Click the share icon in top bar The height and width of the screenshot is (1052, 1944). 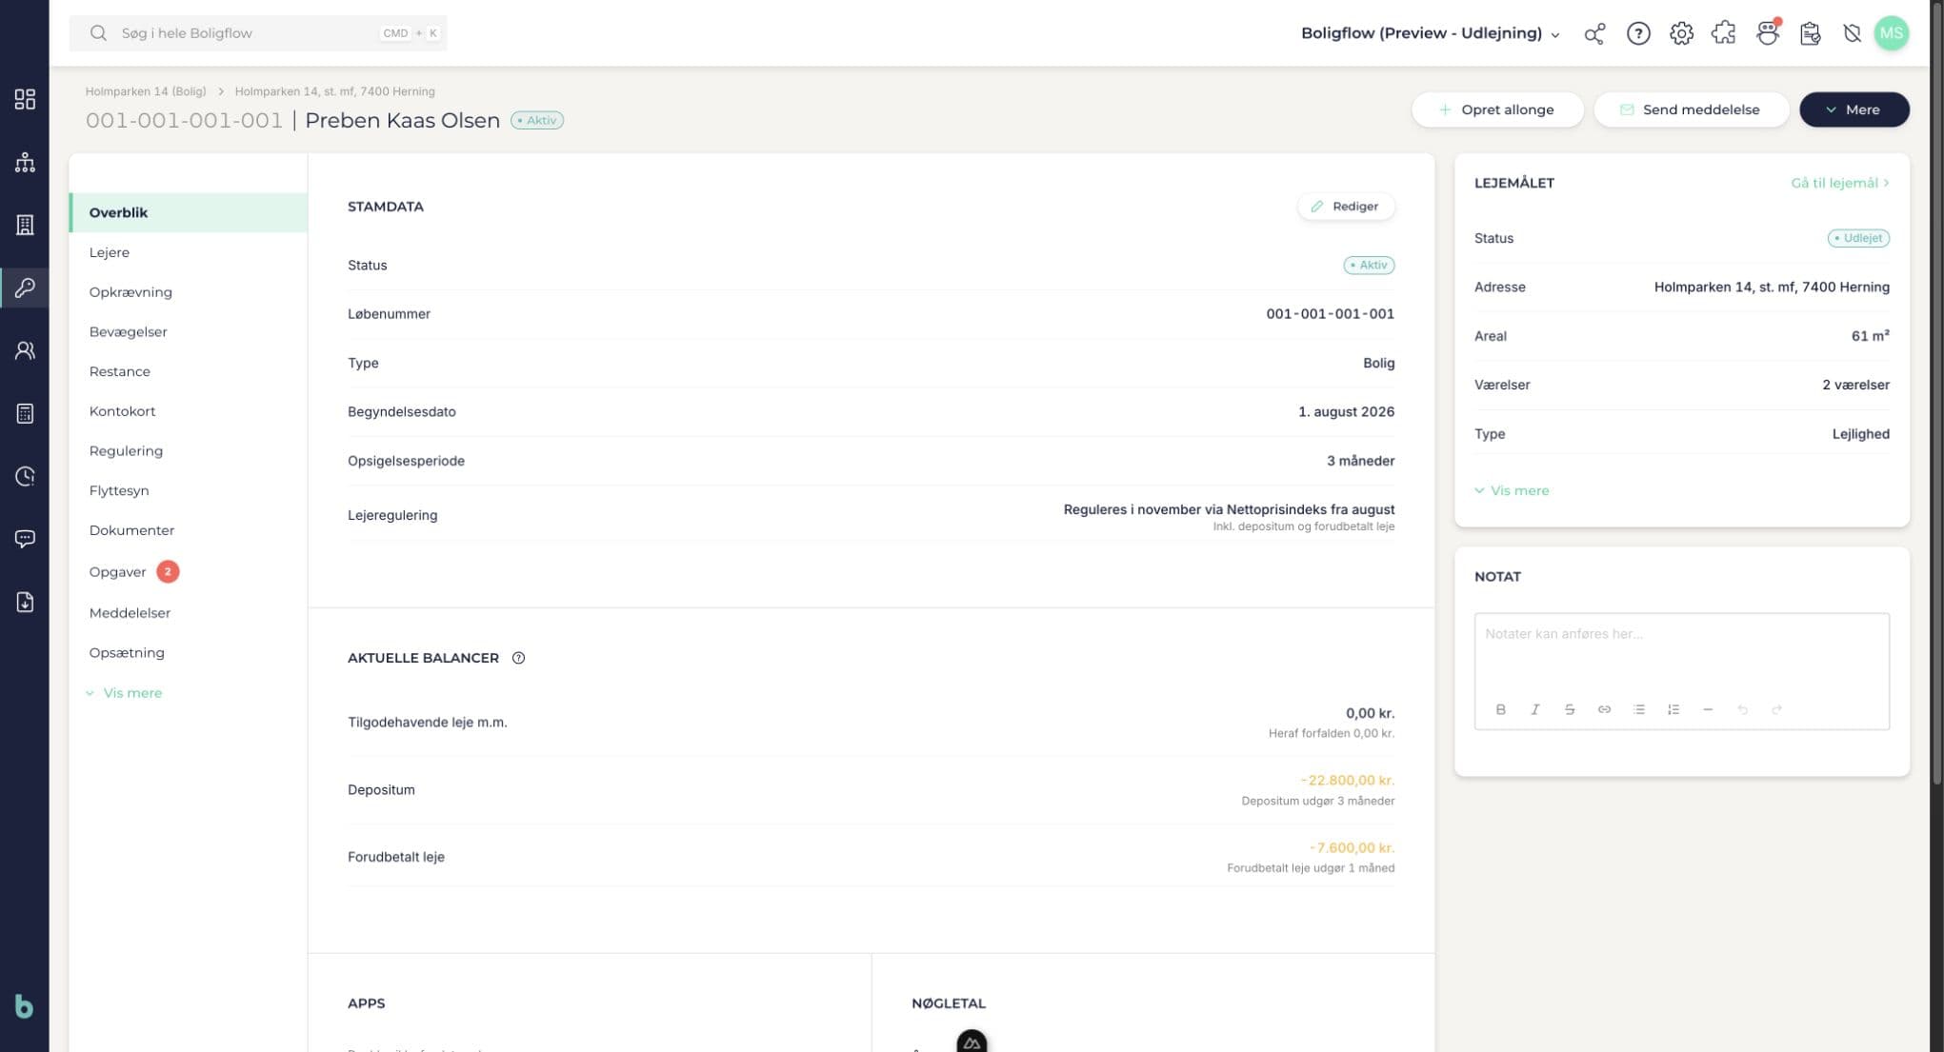point(1594,33)
